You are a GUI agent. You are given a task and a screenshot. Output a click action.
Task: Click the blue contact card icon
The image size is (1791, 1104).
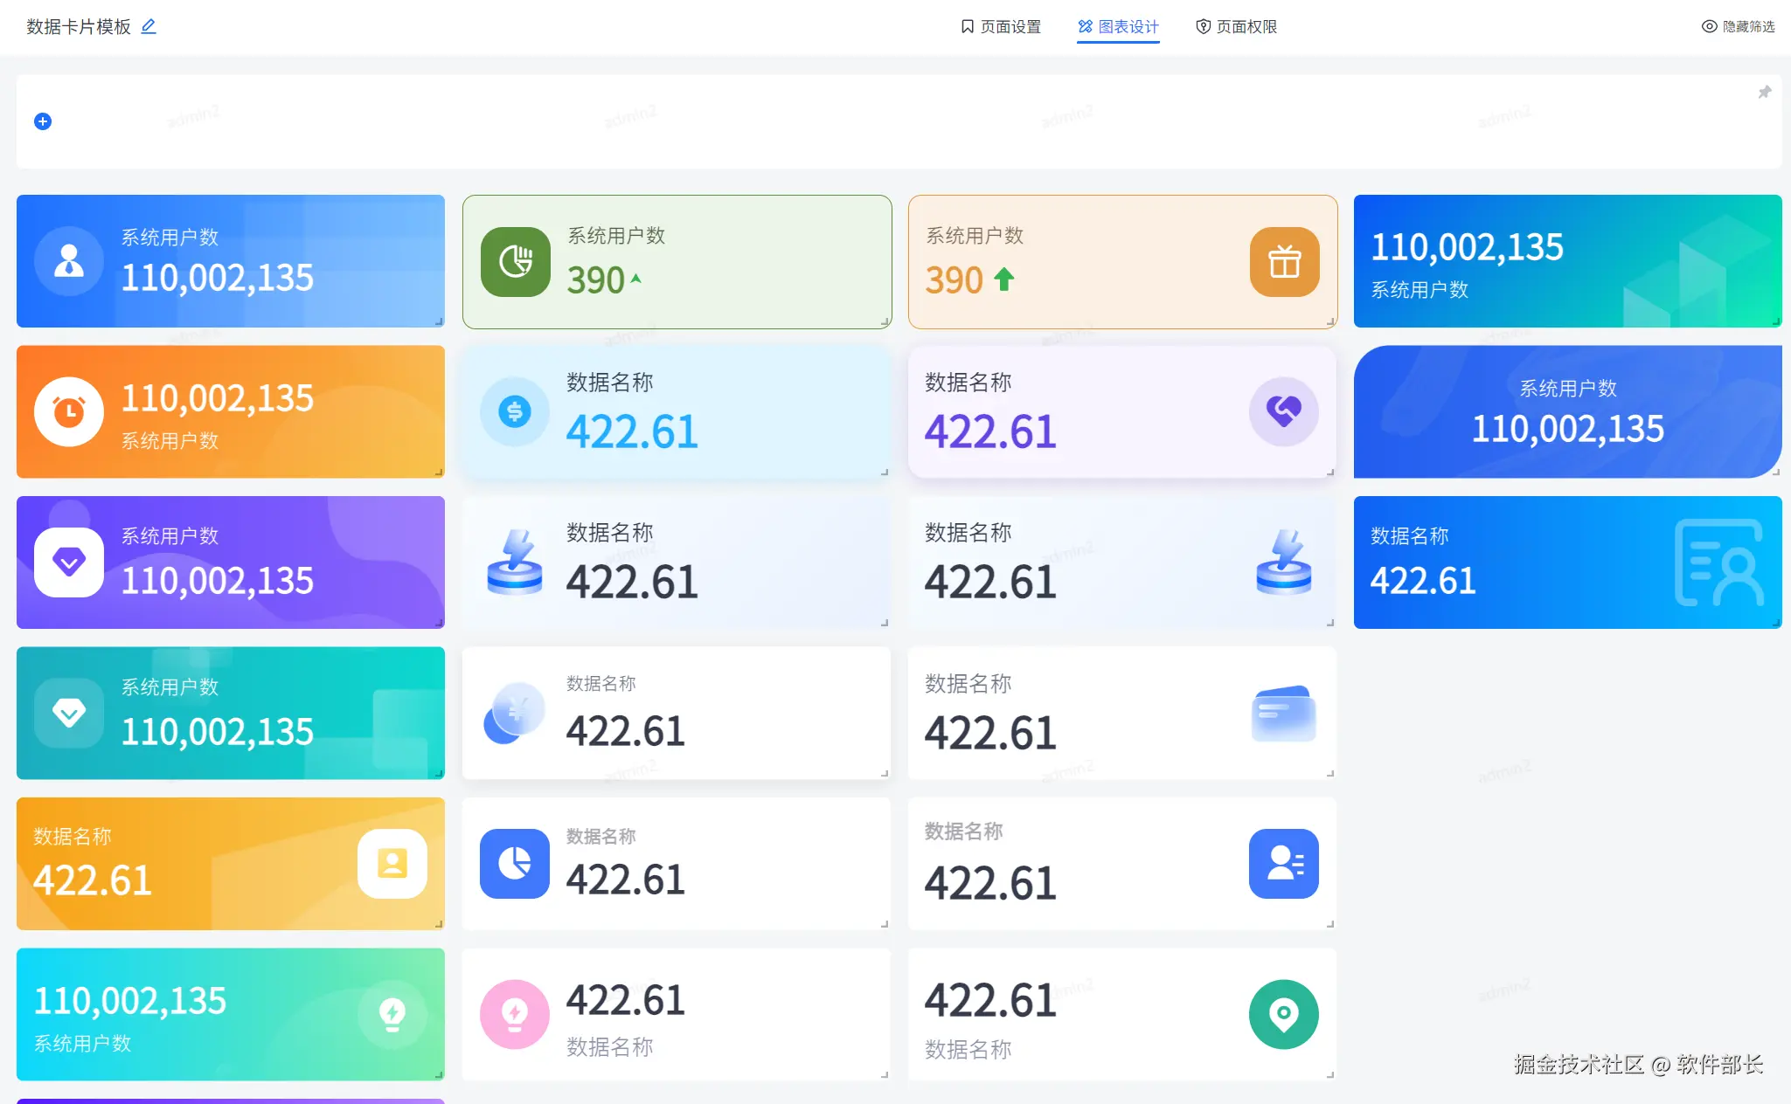[1283, 864]
